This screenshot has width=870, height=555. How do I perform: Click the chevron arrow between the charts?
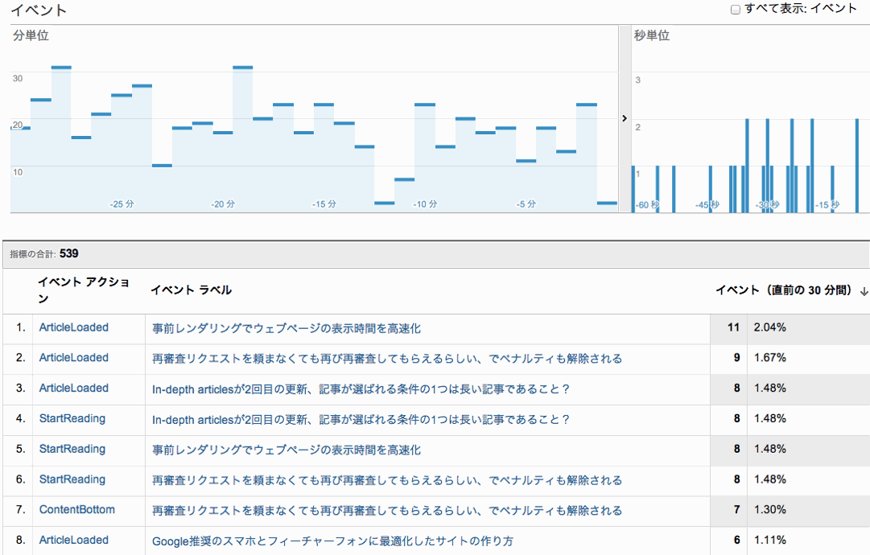(x=625, y=118)
